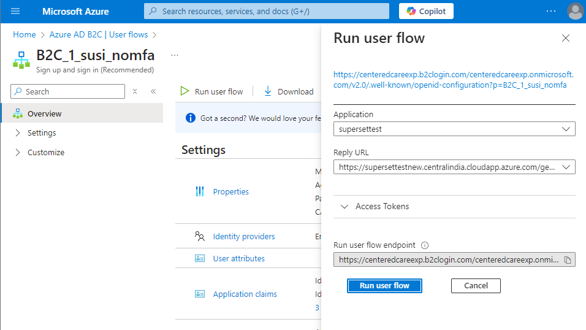
Task: Click the blue Run user flow button
Action: (x=384, y=285)
